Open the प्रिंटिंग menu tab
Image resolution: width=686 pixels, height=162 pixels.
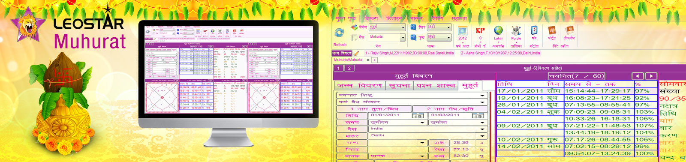point(437,18)
